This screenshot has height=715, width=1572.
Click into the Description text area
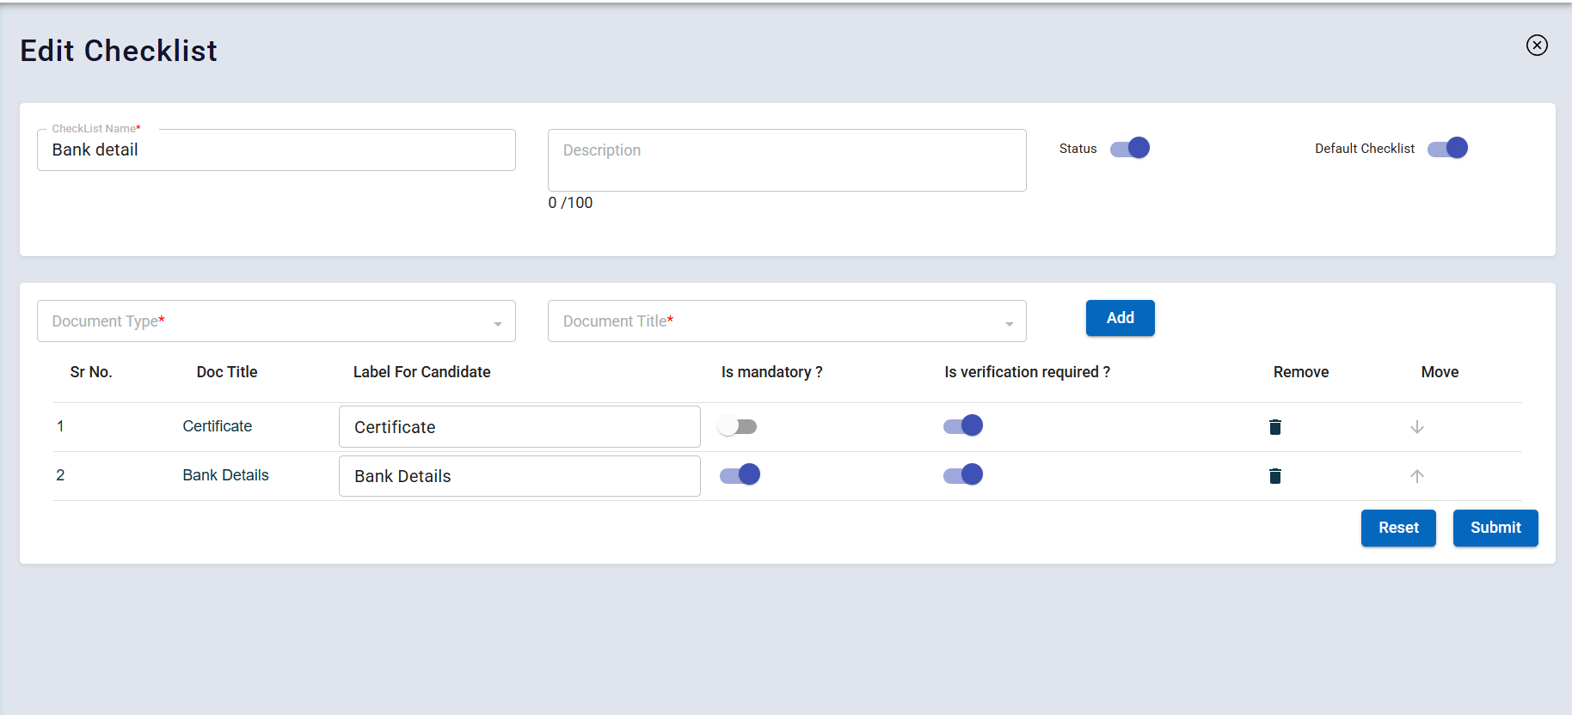787,161
